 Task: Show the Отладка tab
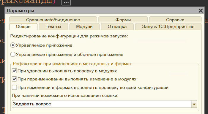point(117,26)
